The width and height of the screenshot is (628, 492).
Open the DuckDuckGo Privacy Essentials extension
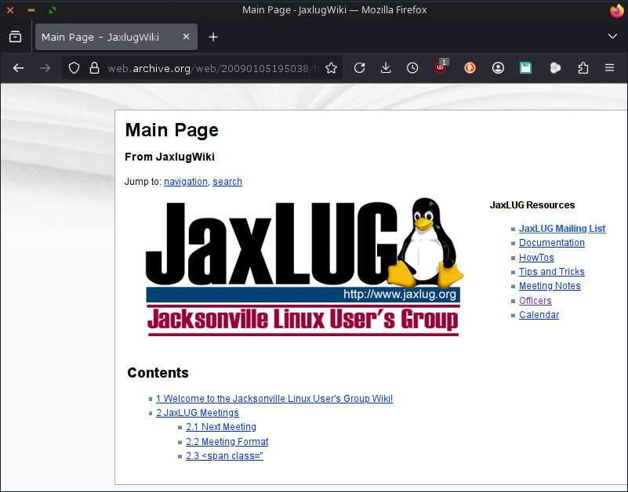pos(469,68)
